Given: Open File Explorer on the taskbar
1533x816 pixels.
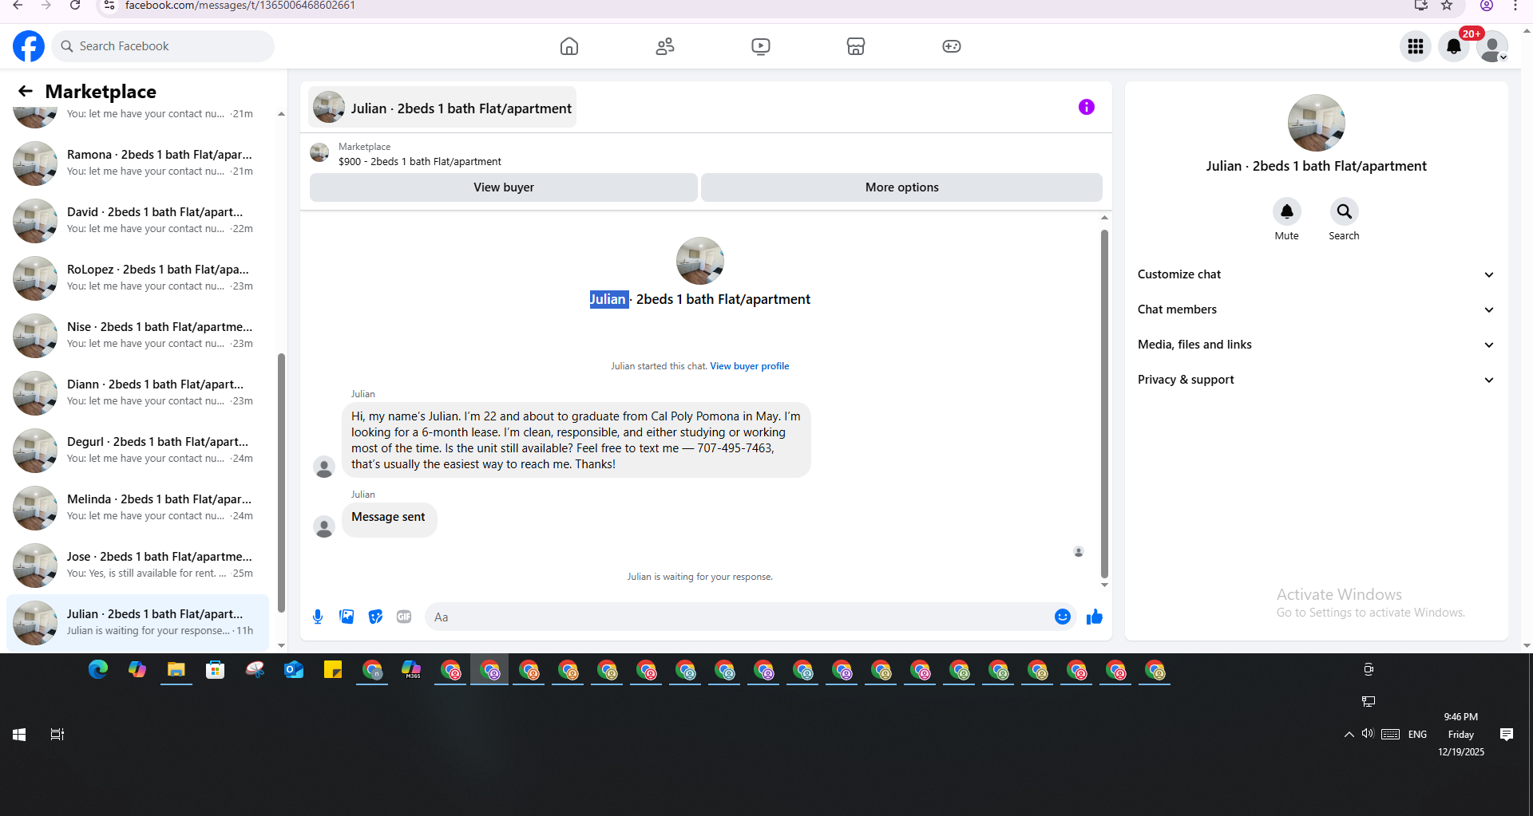Looking at the screenshot, I should tap(176, 670).
